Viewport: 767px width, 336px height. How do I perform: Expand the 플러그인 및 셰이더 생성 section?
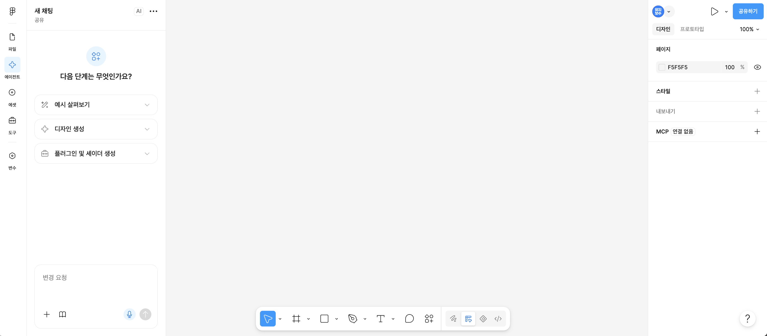[x=96, y=153]
